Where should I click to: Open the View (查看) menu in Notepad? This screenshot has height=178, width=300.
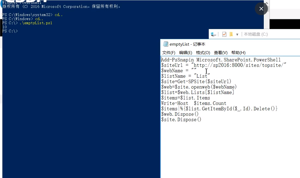click(221, 53)
